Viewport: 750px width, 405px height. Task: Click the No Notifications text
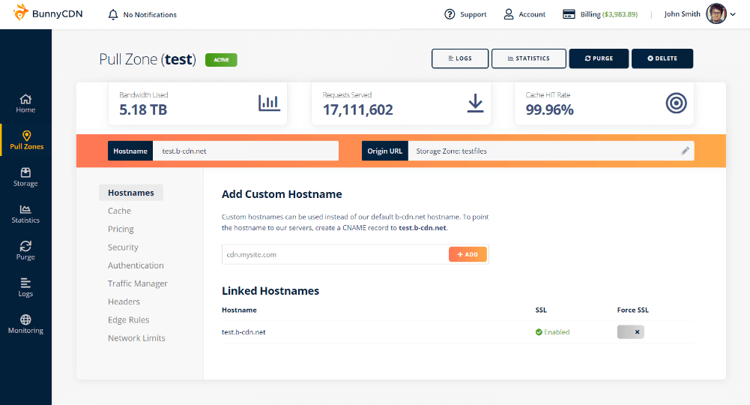150,15
